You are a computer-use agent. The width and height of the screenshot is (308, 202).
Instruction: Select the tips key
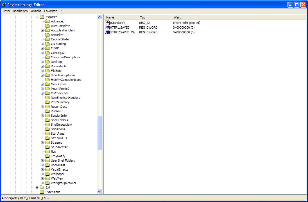tap(53, 151)
